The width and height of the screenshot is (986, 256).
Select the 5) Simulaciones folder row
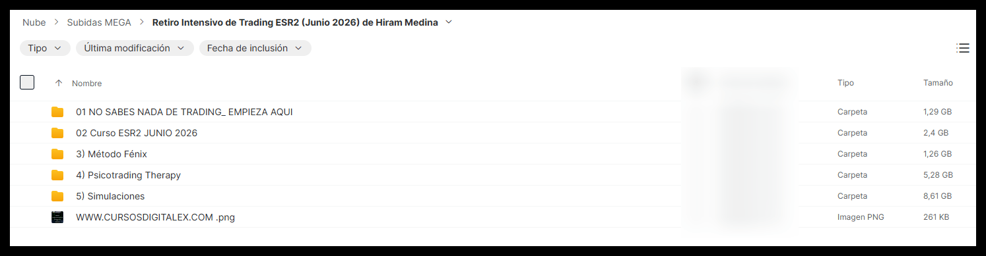click(x=493, y=196)
